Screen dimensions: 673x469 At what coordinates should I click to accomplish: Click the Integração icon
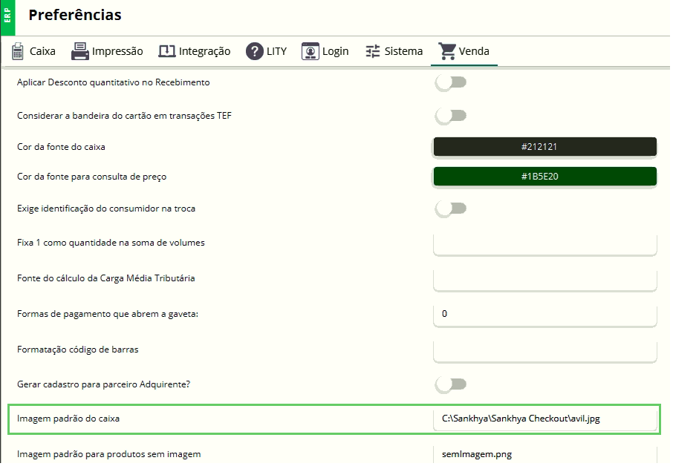pos(166,51)
